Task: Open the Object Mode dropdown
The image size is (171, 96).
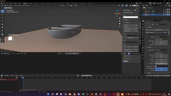Action: 9,5
